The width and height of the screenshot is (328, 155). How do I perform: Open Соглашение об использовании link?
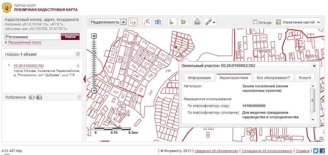pos(267,151)
